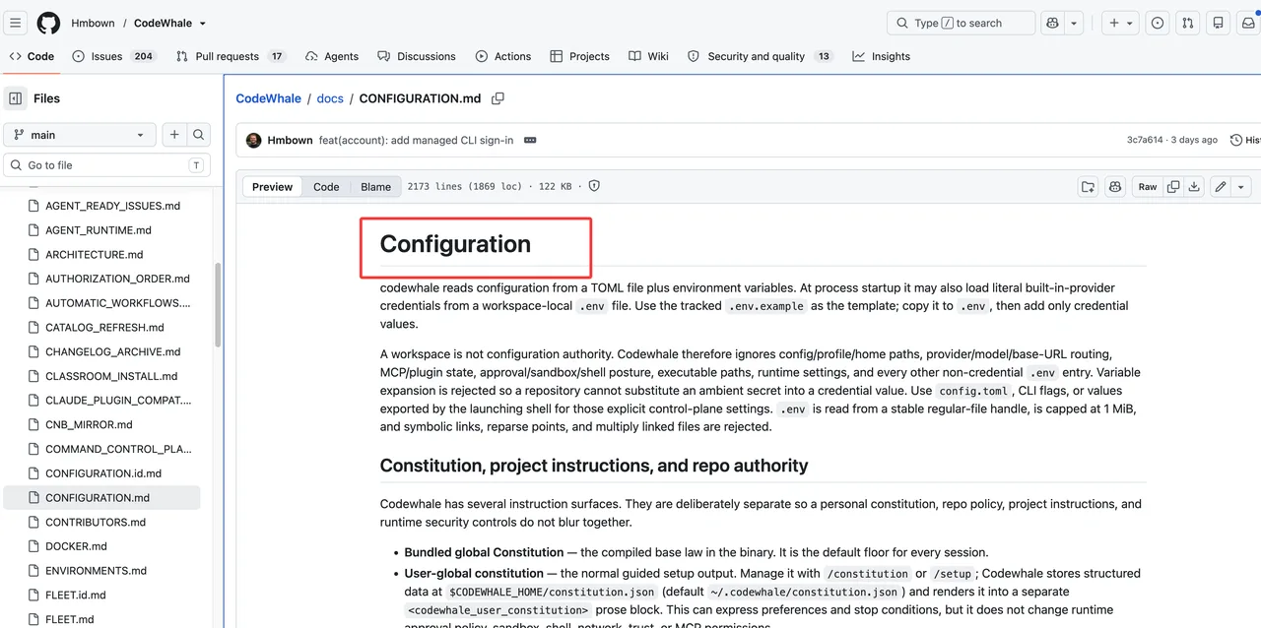Image resolution: width=1261 pixels, height=628 pixels.
Task: Go to the Agents tab
Action: coord(332,56)
